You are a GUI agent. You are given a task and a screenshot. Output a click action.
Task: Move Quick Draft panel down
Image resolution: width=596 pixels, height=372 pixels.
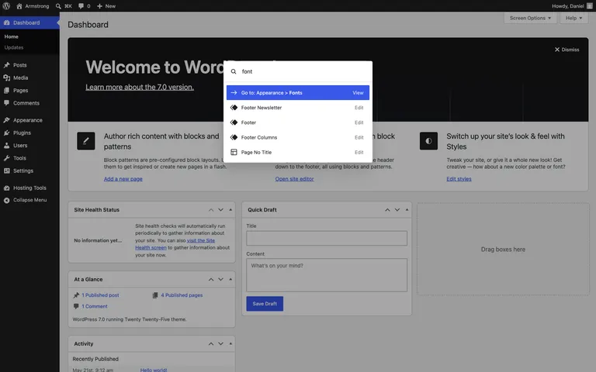pyautogui.click(x=397, y=210)
